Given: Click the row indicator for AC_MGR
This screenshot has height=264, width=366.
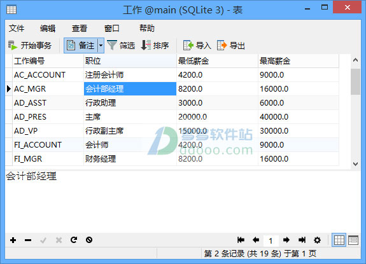Looking at the screenshot, I should tap(9, 89).
